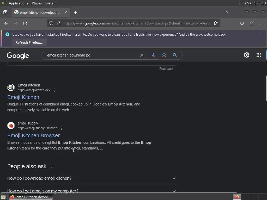
Task: Click the https://emojikitchen.dev URL text
Action: click(34, 90)
